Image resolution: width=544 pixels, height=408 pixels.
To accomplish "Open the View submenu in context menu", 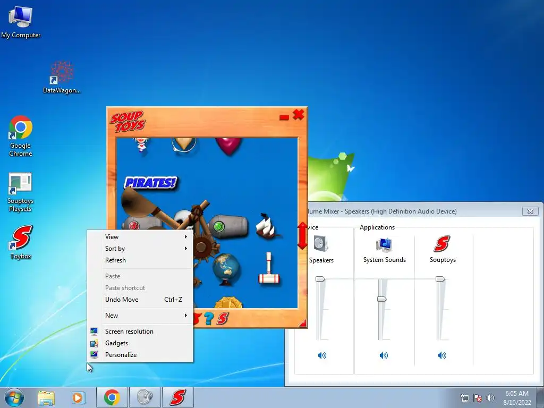I will pos(140,236).
